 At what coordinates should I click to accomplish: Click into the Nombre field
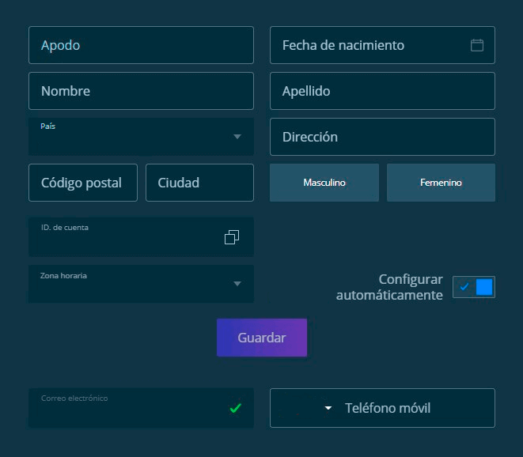(141, 91)
